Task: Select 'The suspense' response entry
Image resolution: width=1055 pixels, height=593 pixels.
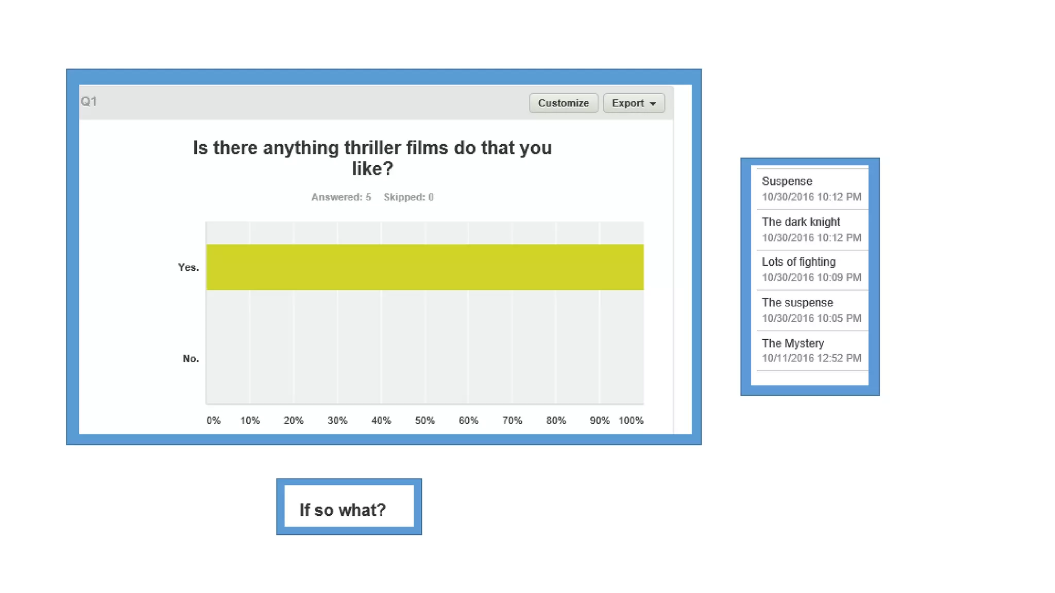Action: 797,303
